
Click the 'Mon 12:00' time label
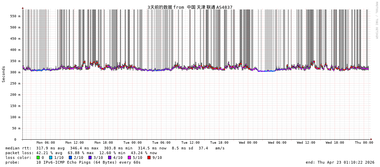74,143
